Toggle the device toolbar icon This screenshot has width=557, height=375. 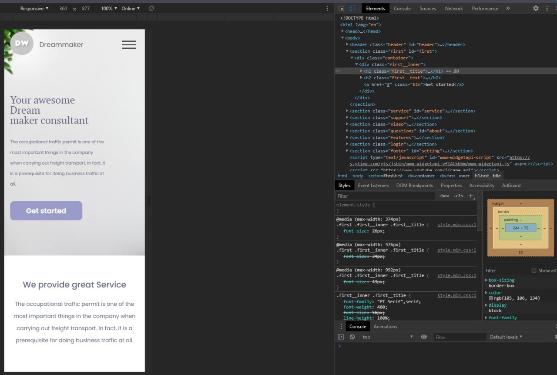pos(352,8)
